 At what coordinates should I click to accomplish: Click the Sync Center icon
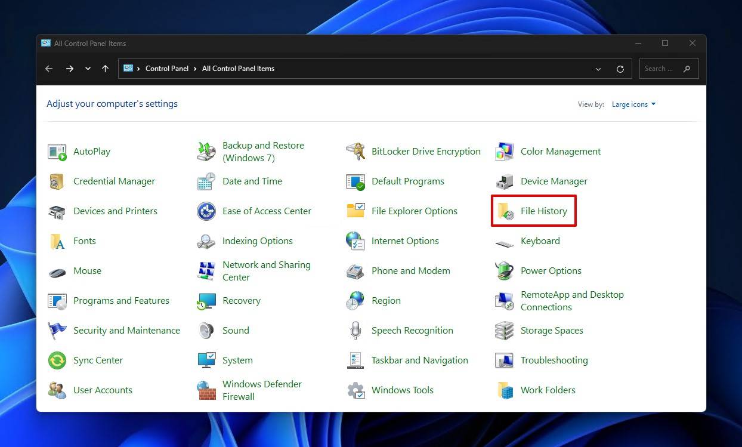pyautogui.click(x=57, y=360)
